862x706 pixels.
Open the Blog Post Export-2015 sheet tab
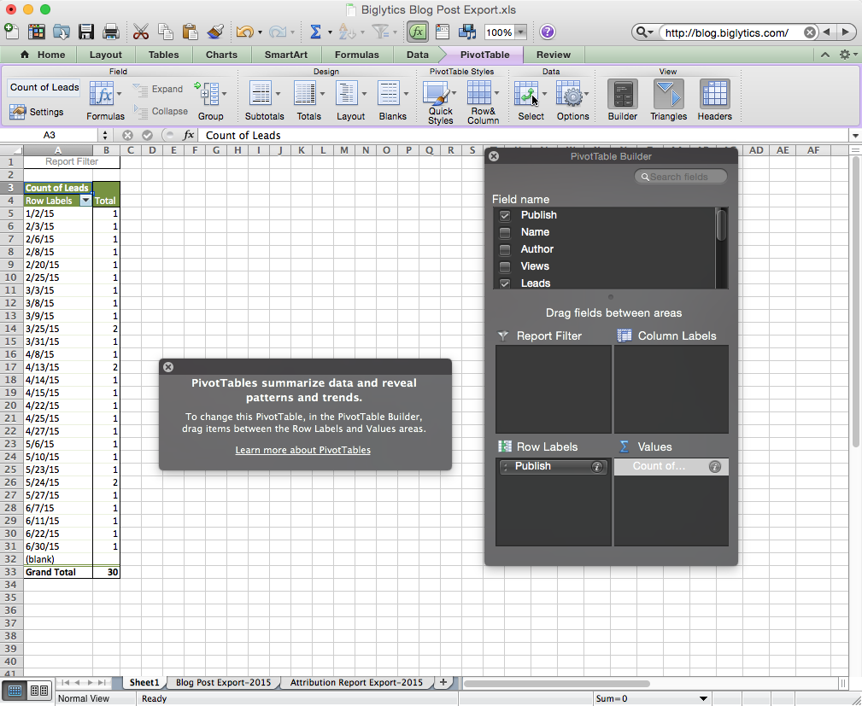coord(223,683)
